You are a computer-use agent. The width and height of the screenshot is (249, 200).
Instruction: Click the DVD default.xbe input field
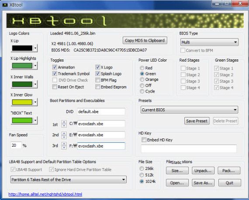101,112
